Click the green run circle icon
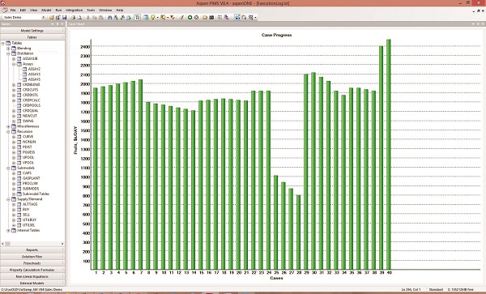This screenshot has height=294, width=486. tap(190, 17)
